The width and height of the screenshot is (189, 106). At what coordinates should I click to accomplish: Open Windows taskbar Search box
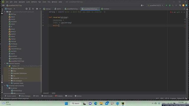[76, 103]
